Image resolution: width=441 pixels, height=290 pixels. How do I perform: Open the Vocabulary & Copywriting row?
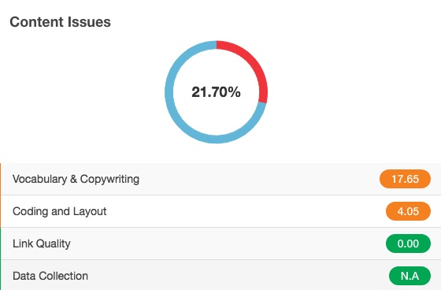(x=220, y=179)
